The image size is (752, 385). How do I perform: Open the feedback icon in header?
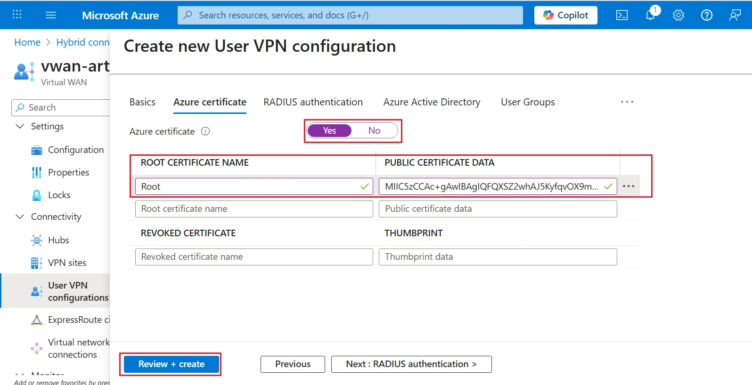click(735, 15)
